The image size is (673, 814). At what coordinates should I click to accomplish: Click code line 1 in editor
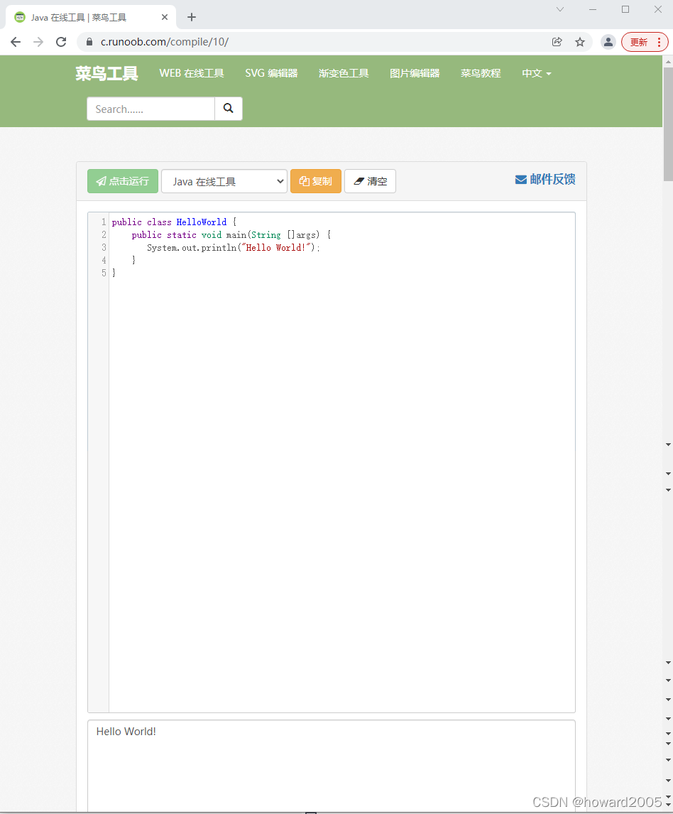tap(174, 222)
